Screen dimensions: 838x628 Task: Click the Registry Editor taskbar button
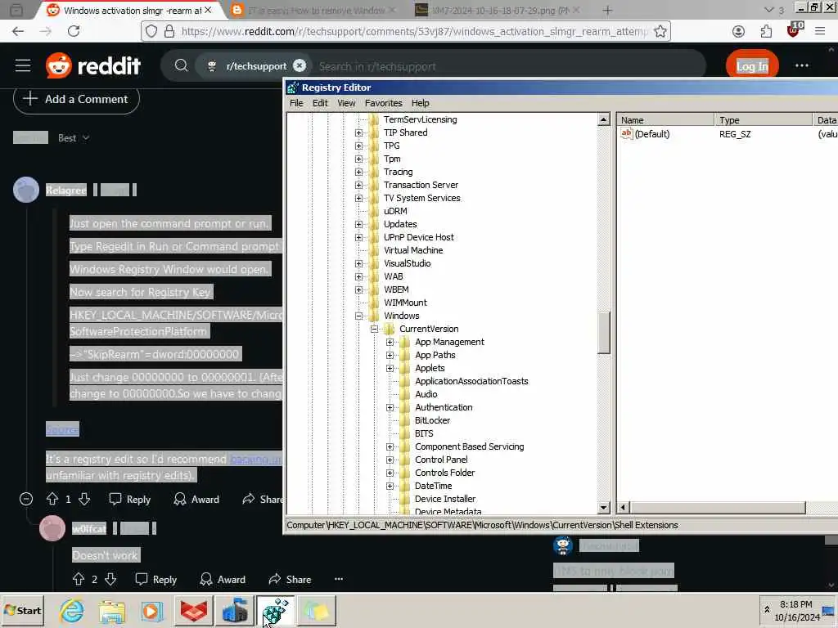[275, 610]
